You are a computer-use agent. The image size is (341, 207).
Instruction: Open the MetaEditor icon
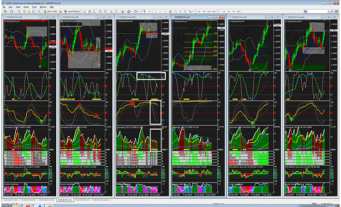click(x=60, y=11)
